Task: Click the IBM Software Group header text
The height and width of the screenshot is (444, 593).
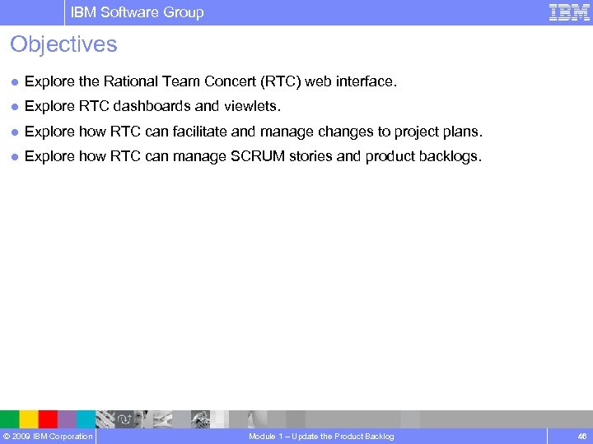Action: click(x=137, y=12)
